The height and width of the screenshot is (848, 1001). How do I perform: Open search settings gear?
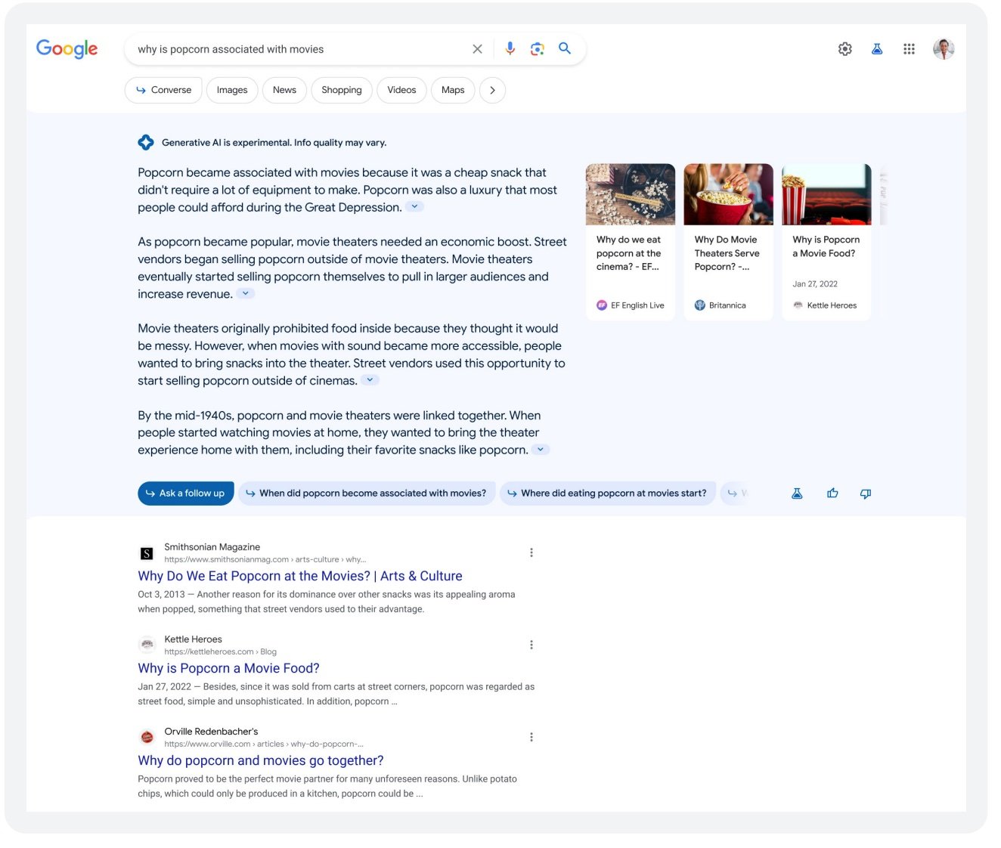(x=844, y=48)
